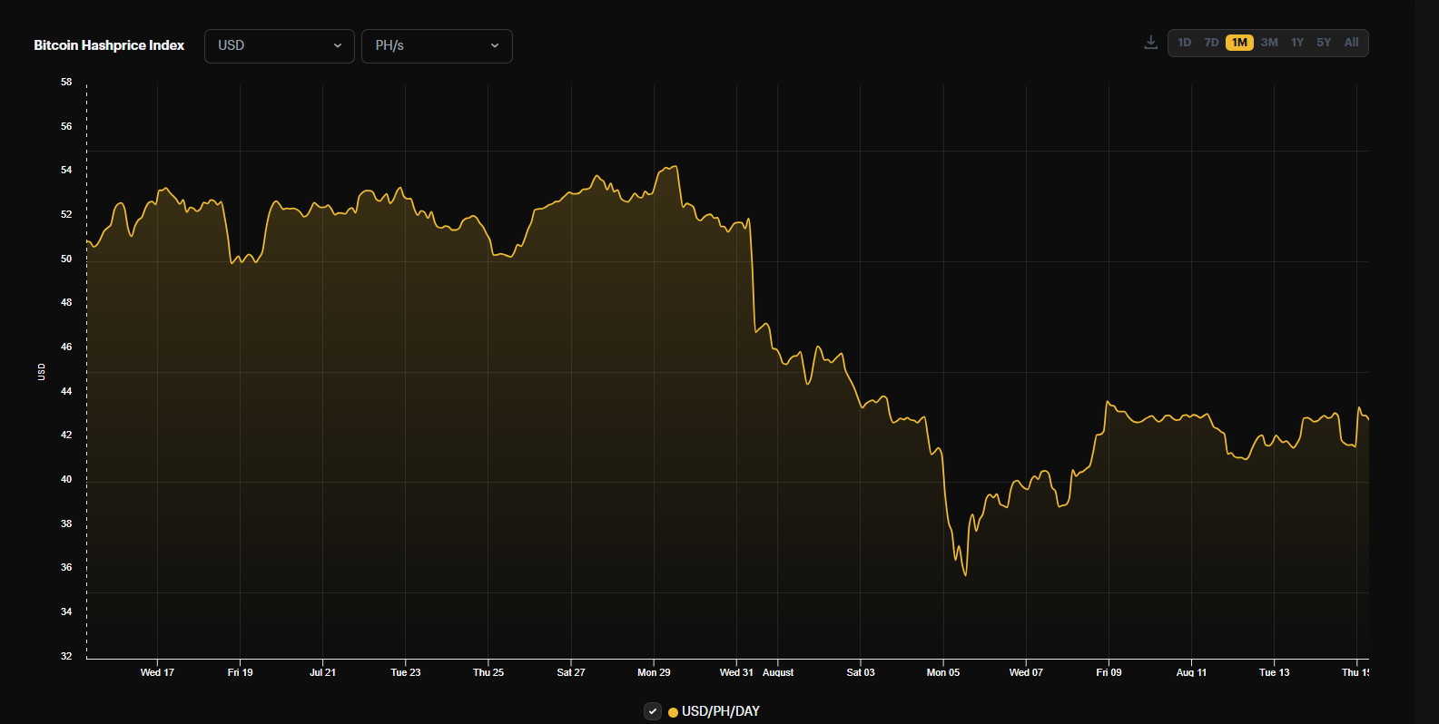
Task: Click the Bitcoin Hashprice Index title
Action: pyautogui.click(x=109, y=45)
